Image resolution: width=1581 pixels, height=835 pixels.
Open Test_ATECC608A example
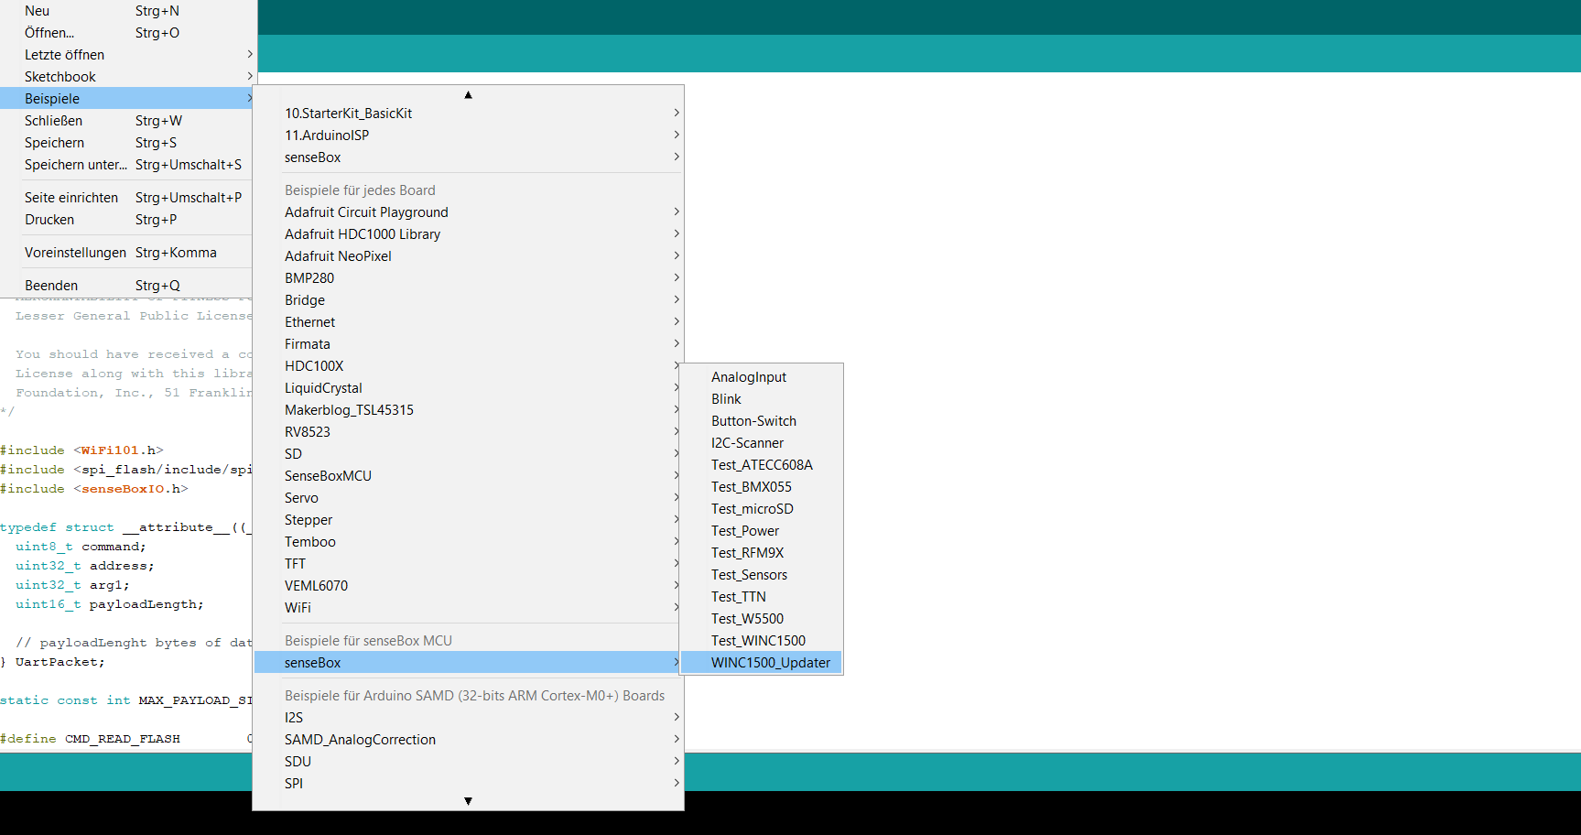[x=761, y=465]
